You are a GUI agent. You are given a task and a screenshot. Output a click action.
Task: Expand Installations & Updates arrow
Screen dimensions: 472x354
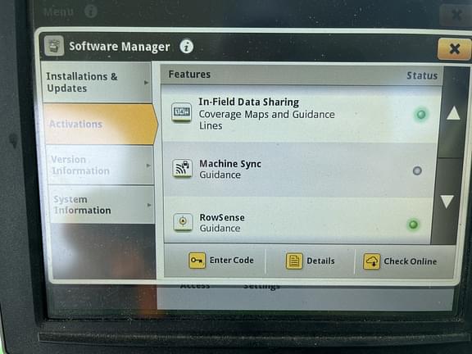click(147, 83)
